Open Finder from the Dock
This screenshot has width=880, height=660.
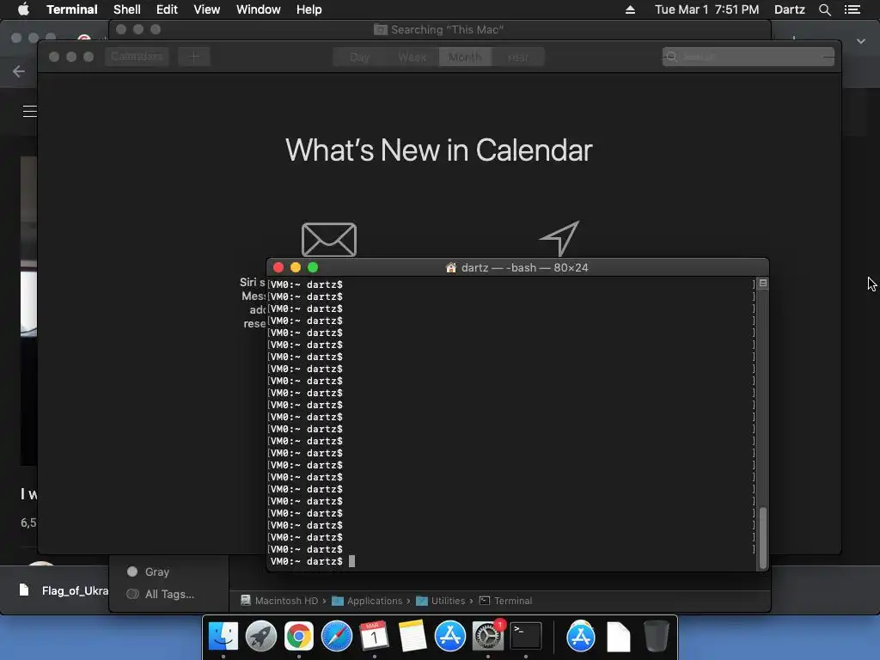(x=223, y=637)
